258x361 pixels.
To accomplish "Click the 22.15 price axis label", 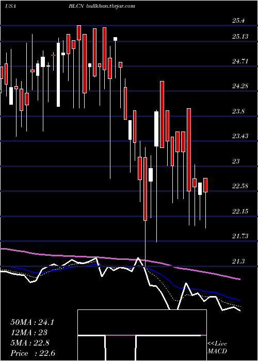I will [240, 211].
